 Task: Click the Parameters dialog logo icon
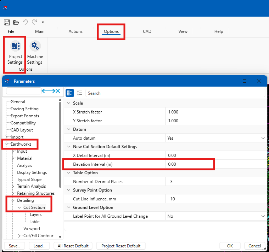click(x=7, y=81)
